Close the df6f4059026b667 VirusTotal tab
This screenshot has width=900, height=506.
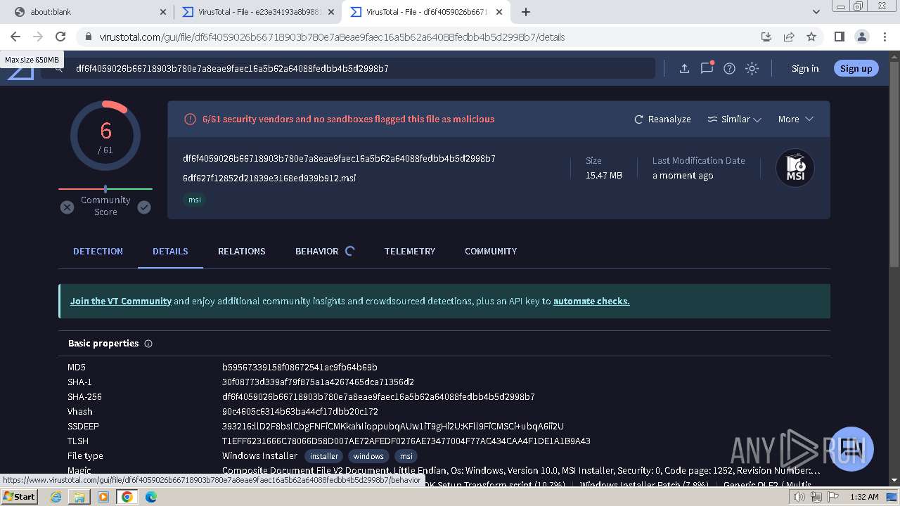click(x=499, y=12)
